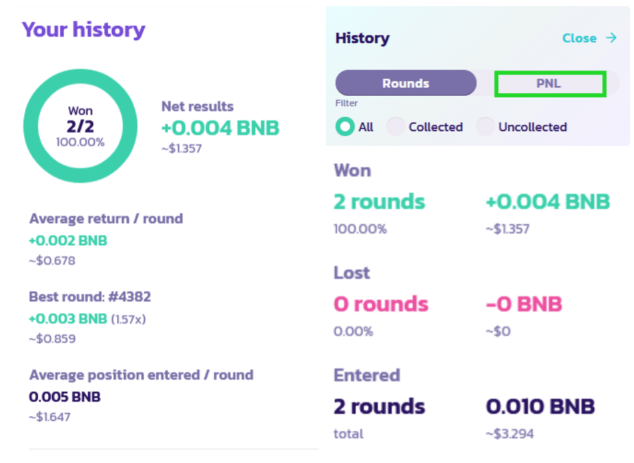
Task: Click the Entered 2 rounds stat
Action: (x=379, y=406)
